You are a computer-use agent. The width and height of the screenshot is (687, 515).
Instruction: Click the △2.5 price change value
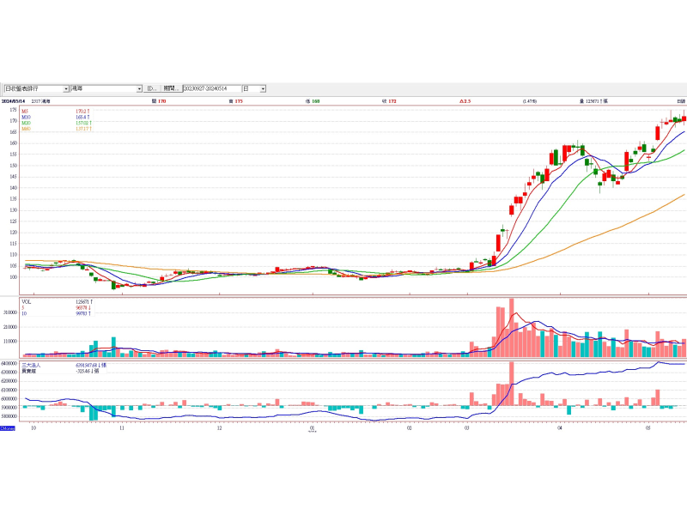tap(465, 101)
